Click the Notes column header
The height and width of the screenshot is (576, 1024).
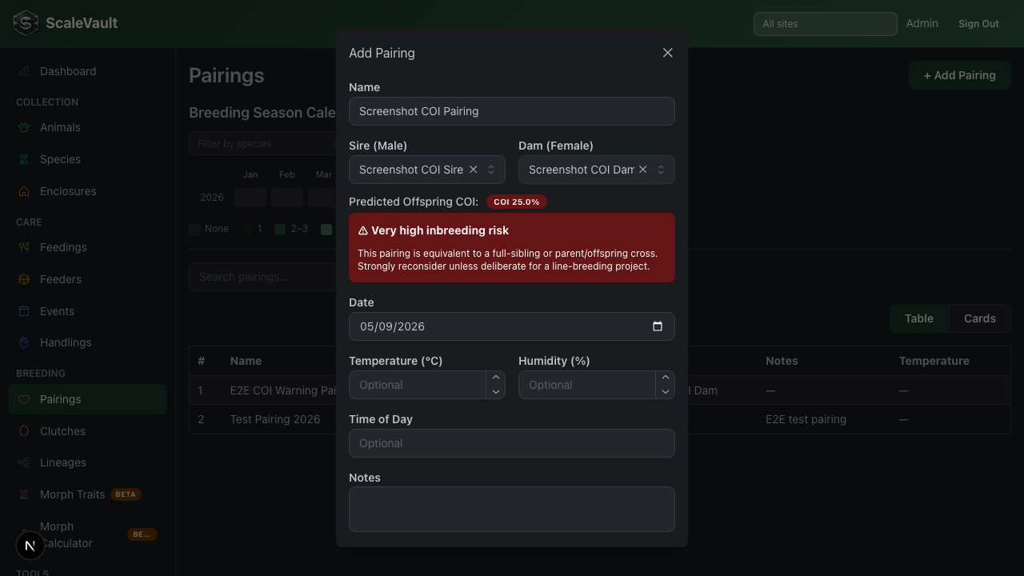(x=782, y=361)
